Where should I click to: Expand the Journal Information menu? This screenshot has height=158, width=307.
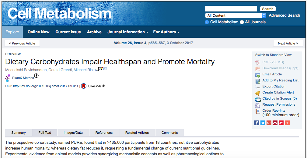(128, 32)
